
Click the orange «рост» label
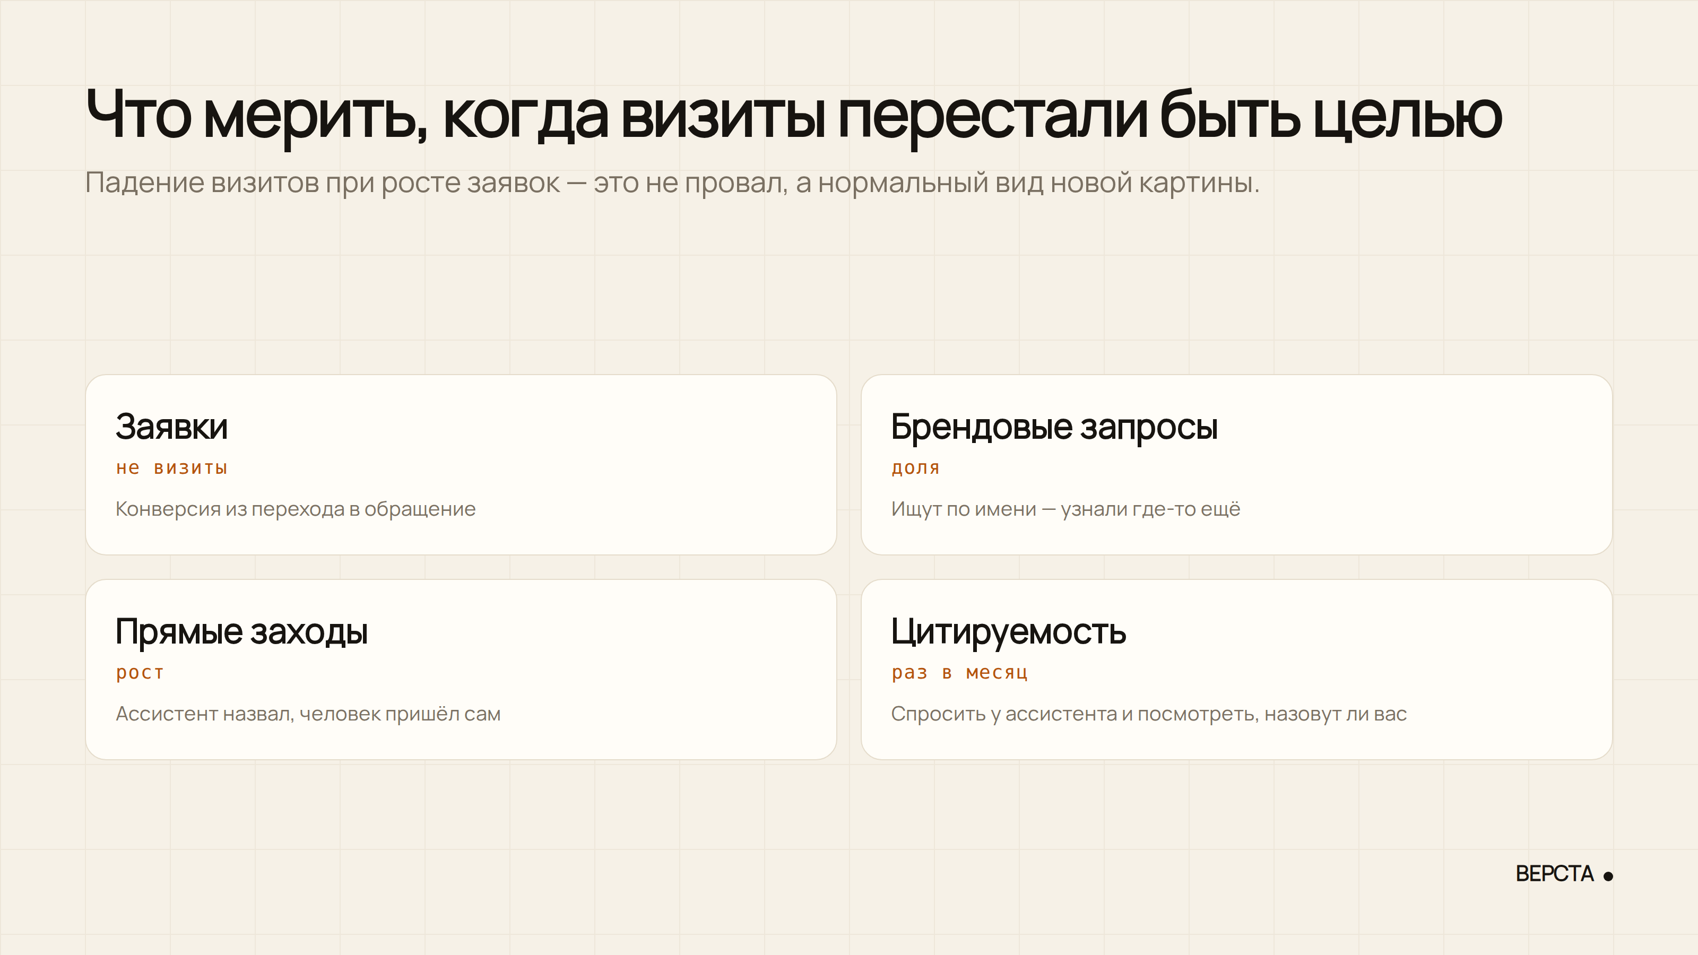pyautogui.click(x=140, y=673)
